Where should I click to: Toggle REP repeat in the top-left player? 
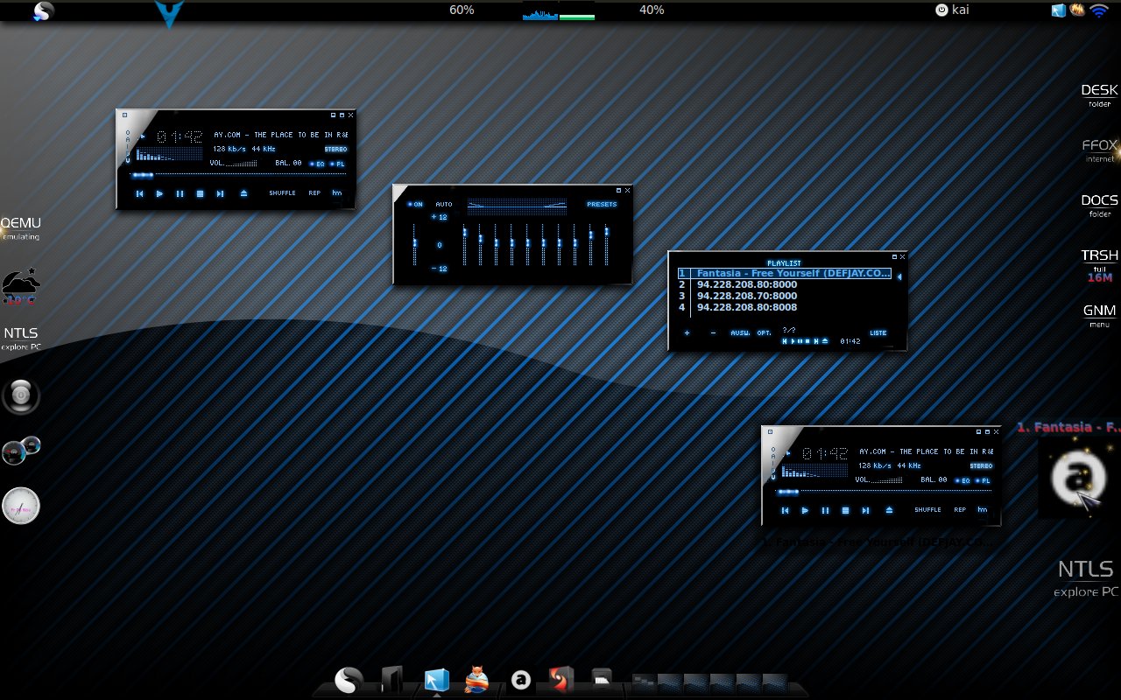(x=314, y=192)
